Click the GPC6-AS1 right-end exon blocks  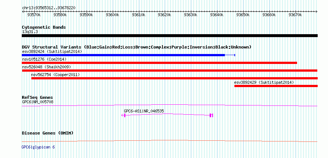(211, 115)
